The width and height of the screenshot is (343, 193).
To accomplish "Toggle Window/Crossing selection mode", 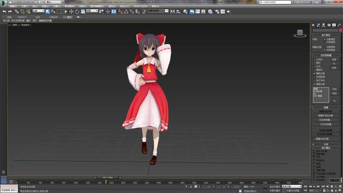I will coord(65,11).
